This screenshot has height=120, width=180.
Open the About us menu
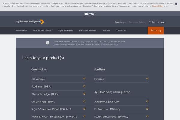click(106, 31)
